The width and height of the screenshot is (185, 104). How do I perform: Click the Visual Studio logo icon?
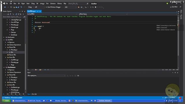click(4, 3)
